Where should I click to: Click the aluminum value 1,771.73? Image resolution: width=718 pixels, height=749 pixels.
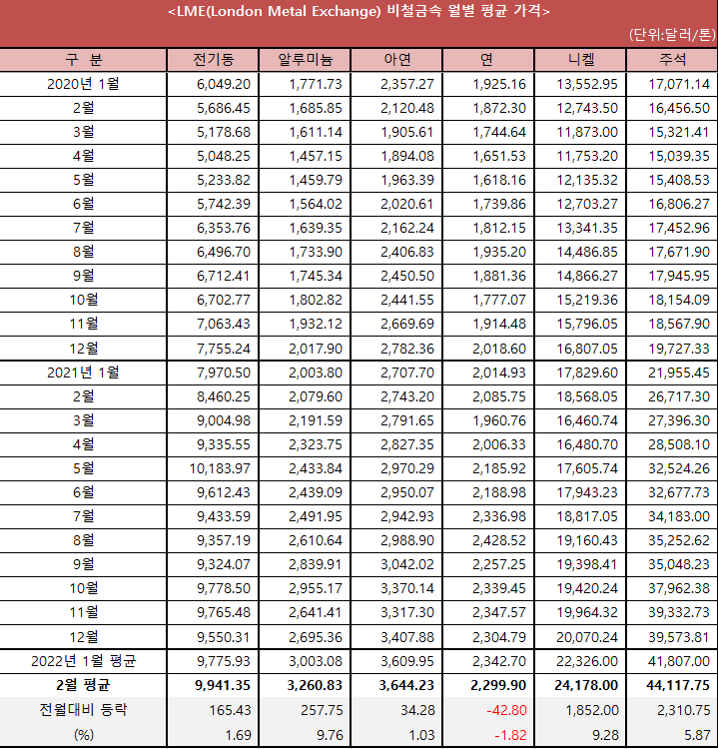[x=316, y=84]
